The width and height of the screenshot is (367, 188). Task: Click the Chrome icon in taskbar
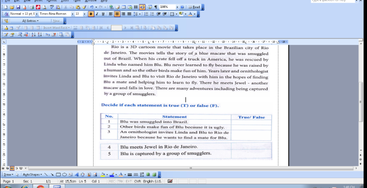[40, 187]
